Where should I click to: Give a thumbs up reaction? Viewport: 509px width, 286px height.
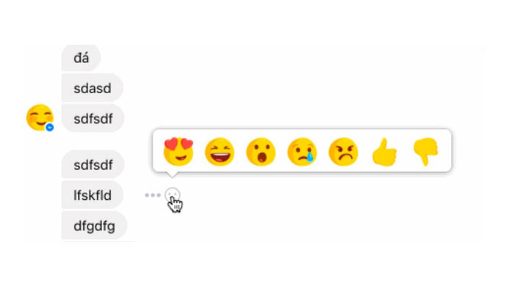coord(384,151)
